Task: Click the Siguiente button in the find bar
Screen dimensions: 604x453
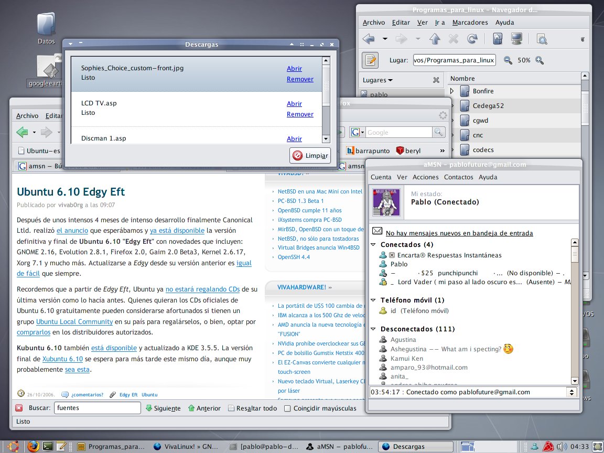Action: click(163, 408)
